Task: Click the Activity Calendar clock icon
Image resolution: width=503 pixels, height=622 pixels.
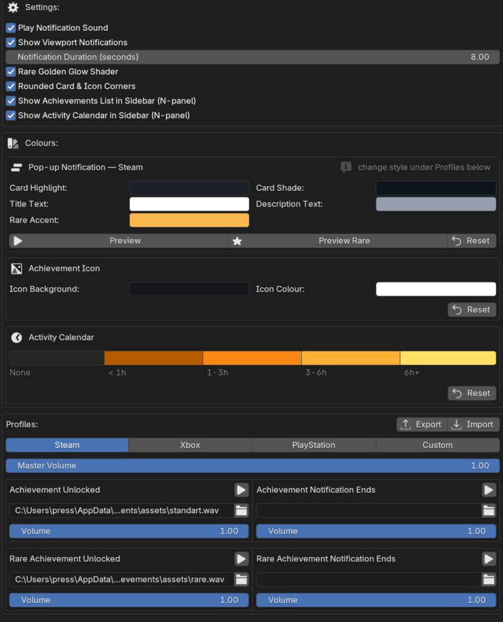Action: coord(16,338)
